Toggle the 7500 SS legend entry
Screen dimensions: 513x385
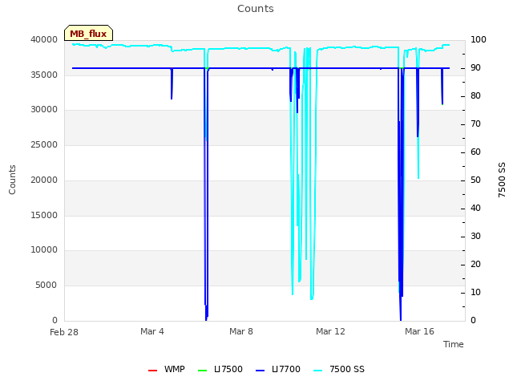[339, 369]
